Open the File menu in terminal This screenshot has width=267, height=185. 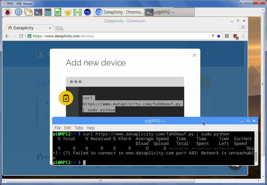coord(57,128)
